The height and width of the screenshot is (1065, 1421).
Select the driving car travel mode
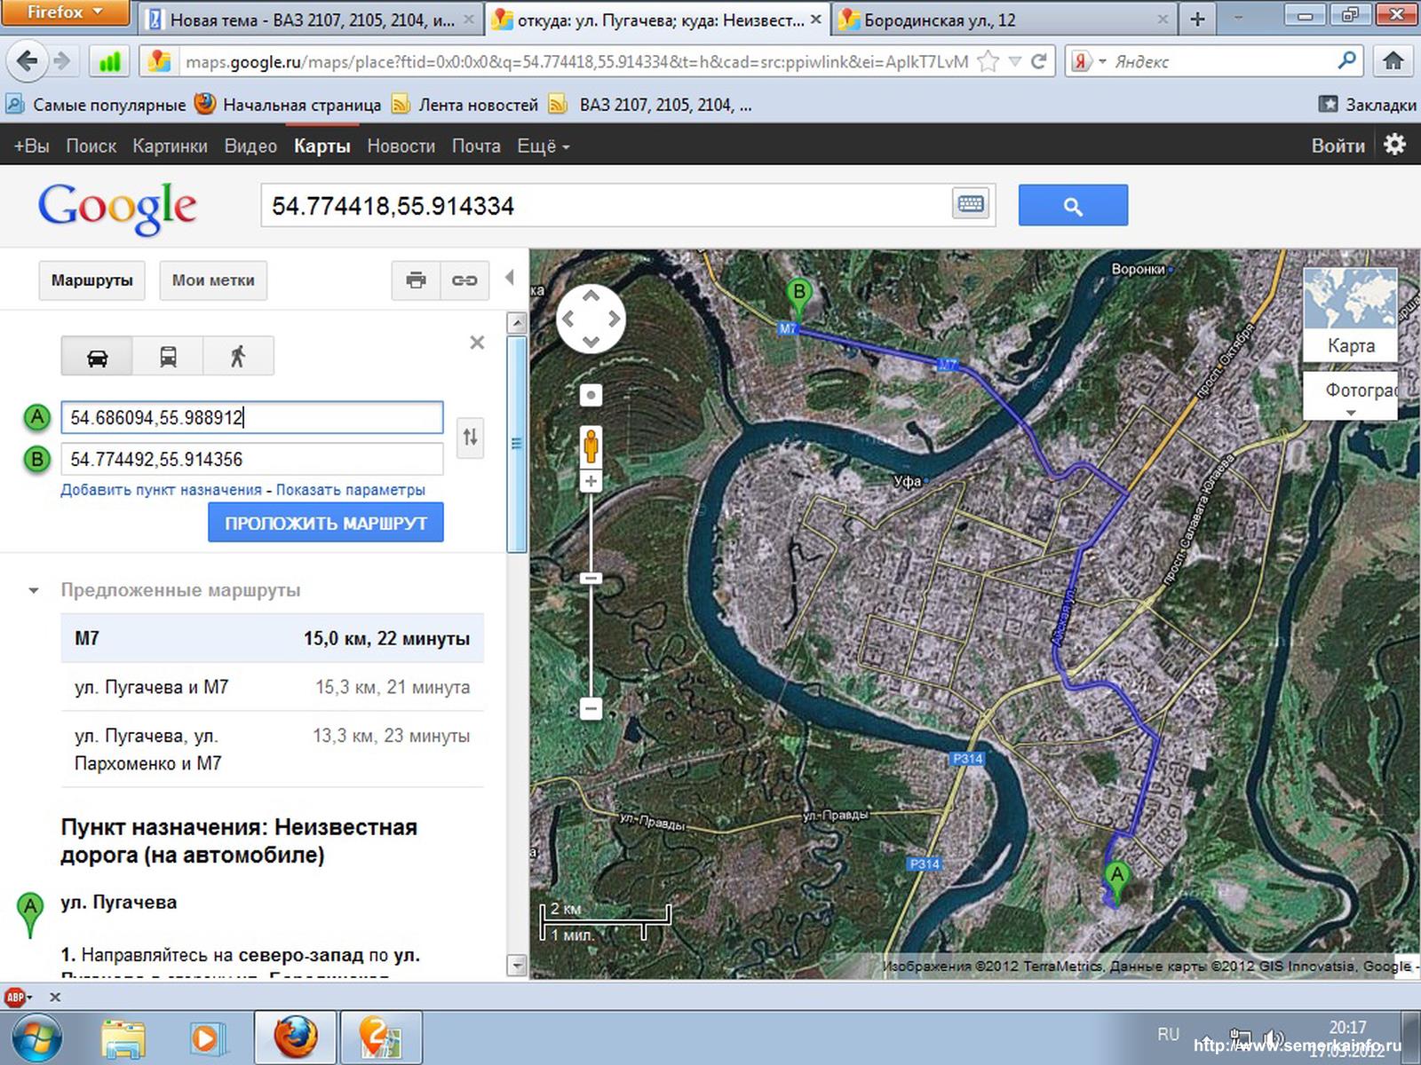coord(97,357)
